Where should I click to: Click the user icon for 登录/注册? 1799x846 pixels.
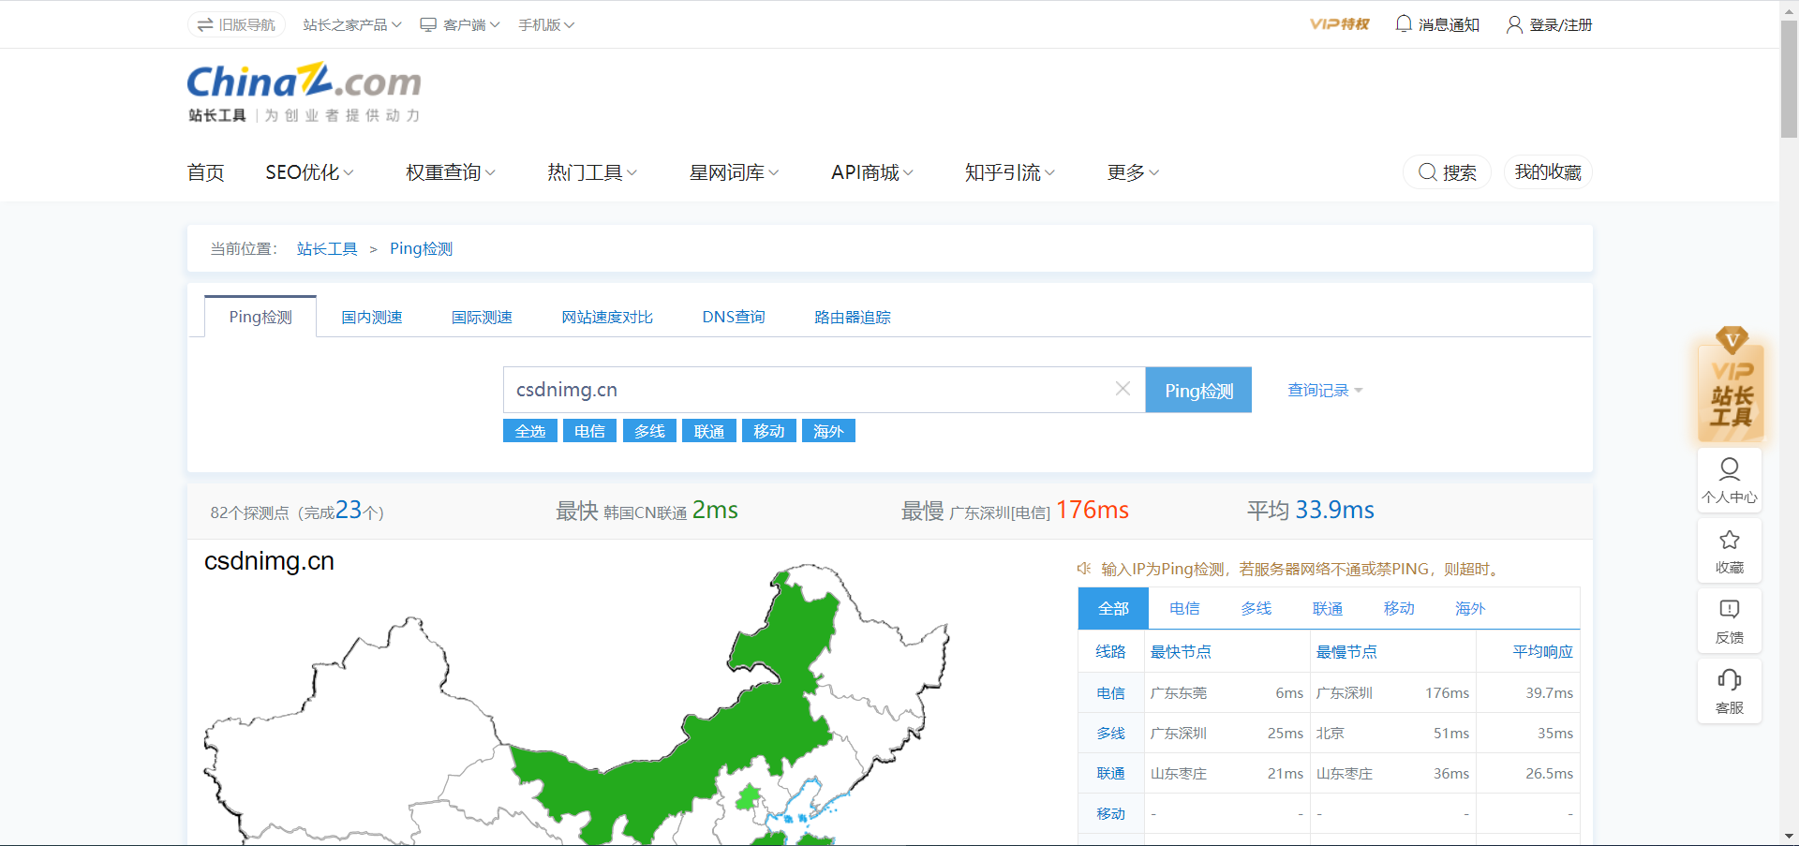(x=1514, y=24)
